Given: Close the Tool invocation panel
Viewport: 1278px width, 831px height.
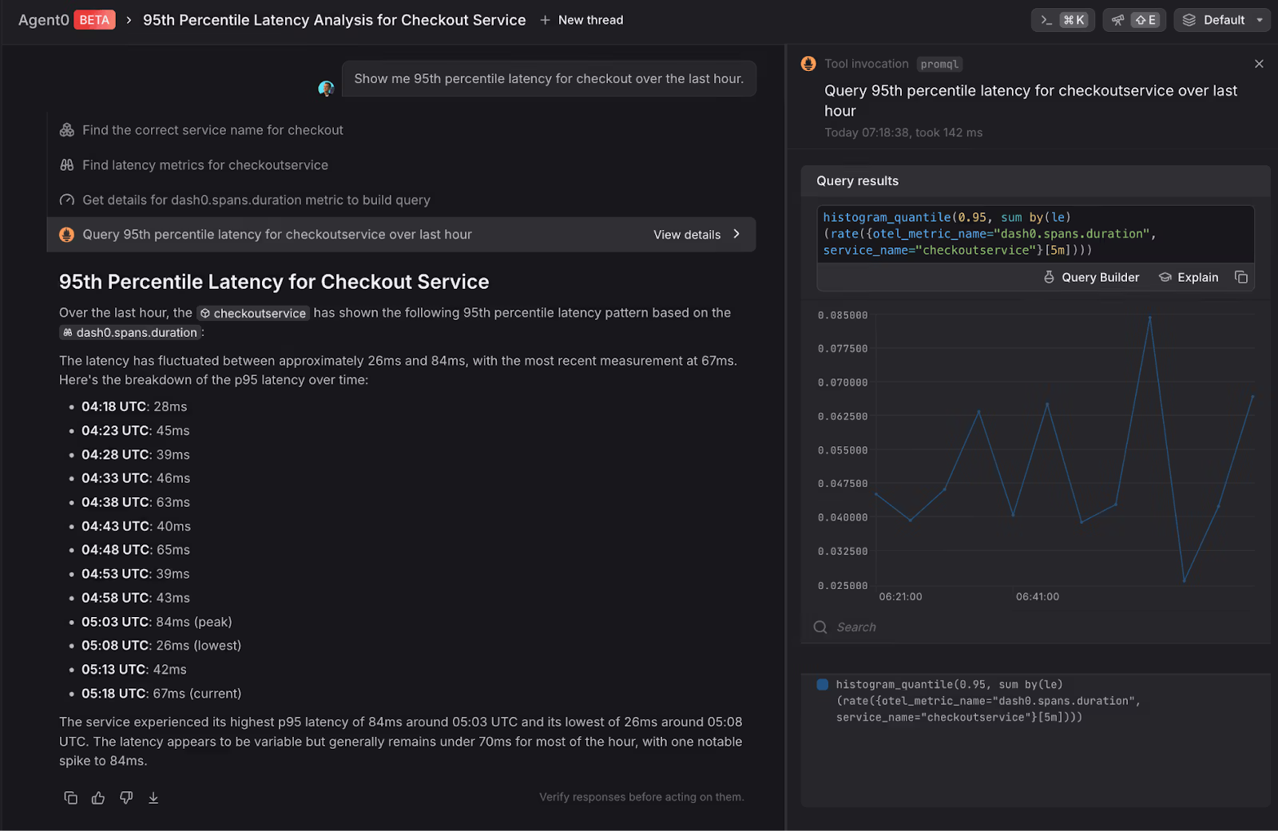Looking at the screenshot, I should (x=1259, y=64).
